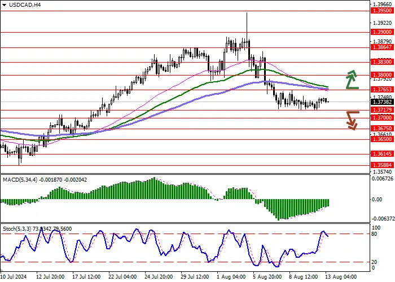Select the 1.38000 price level label
The image size is (395, 282).
[382, 75]
